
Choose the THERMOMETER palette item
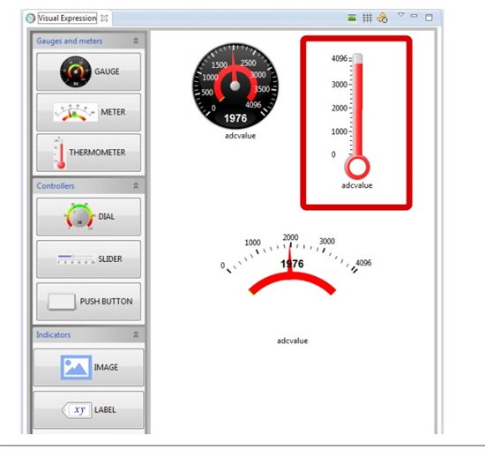point(88,153)
